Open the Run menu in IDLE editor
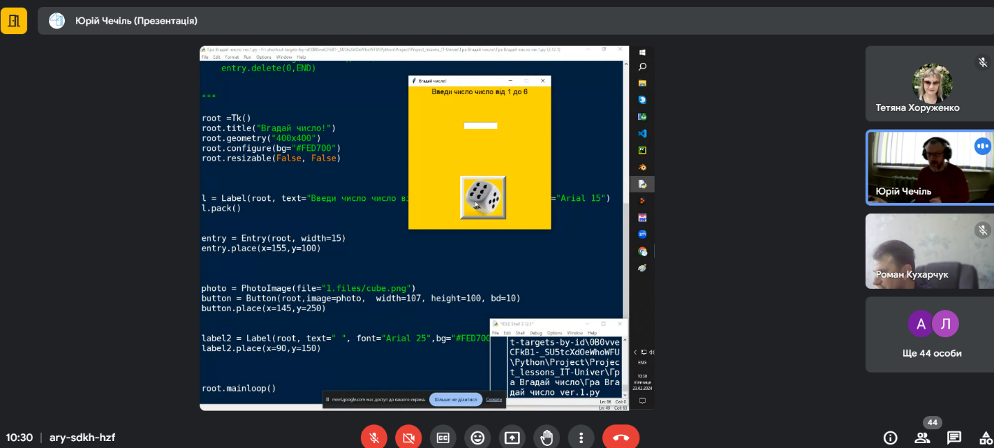 click(x=246, y=57)
